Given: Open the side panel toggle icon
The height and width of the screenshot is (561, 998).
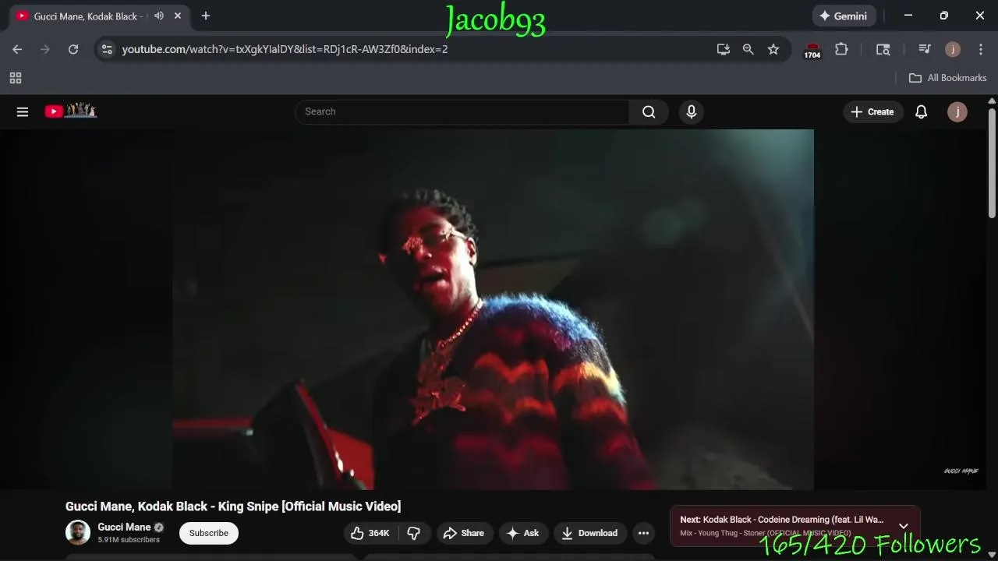Looking at the screenshot, I should pos(883,49).
